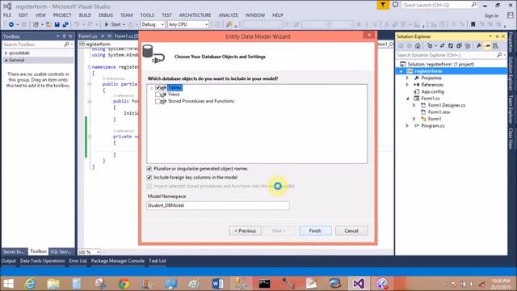The image size is (517, 291).
Task: Click the Finish button in wizard
Action: [315, 230]
